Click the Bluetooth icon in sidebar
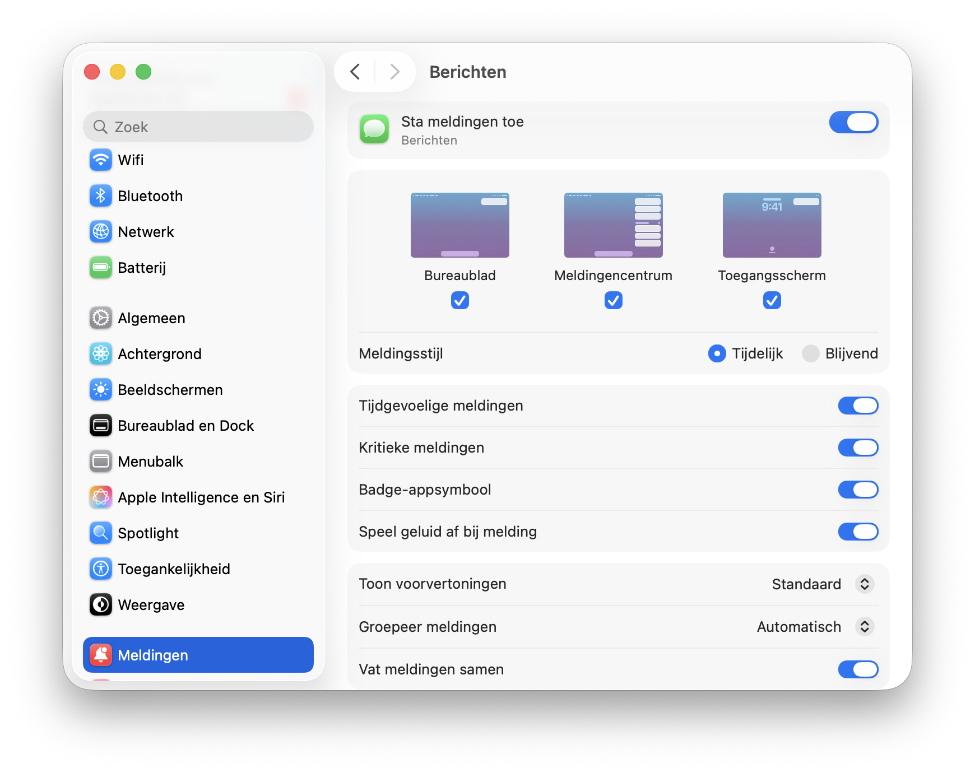This screenshot has width=975, height=773. point(101,196)
